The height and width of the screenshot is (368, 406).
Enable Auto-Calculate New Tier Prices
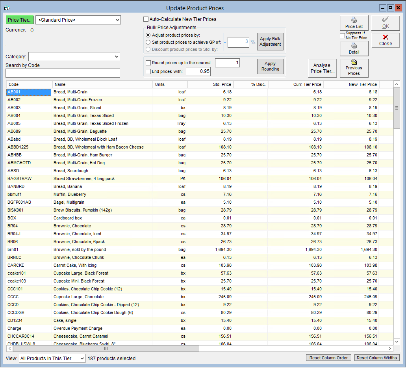[146, 19]
